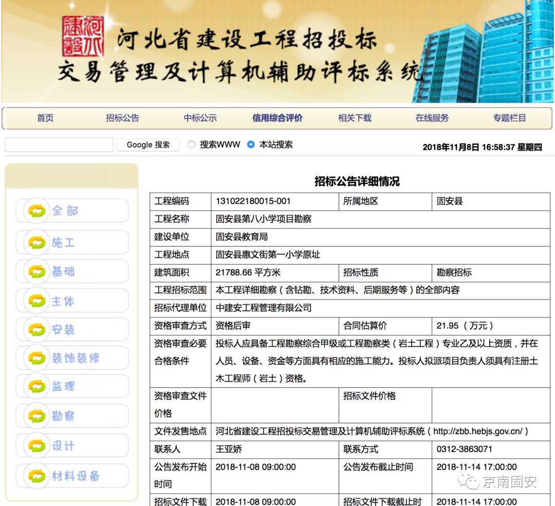Open the 相关下载 navigation tab

pos(355,118)
